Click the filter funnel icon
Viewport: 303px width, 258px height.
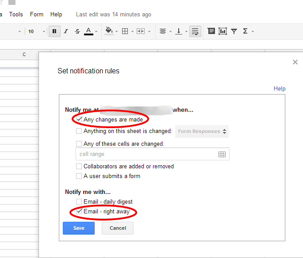pos(234,31)
